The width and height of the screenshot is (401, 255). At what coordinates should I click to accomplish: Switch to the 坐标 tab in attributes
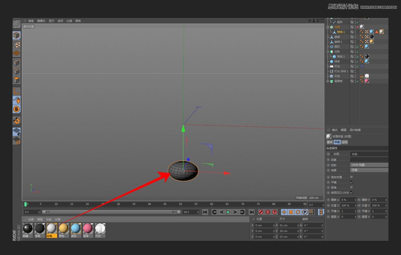(345, 142)
